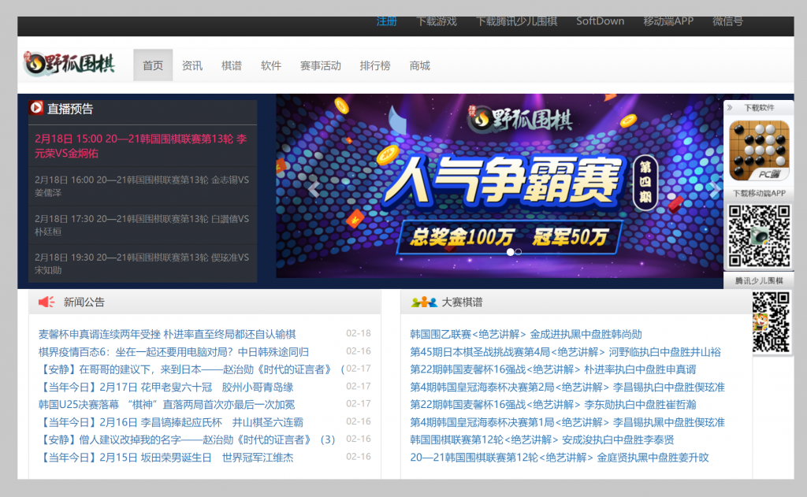Open news 棋界疫情百态6

pyautogui.click(x=173, y=352)
